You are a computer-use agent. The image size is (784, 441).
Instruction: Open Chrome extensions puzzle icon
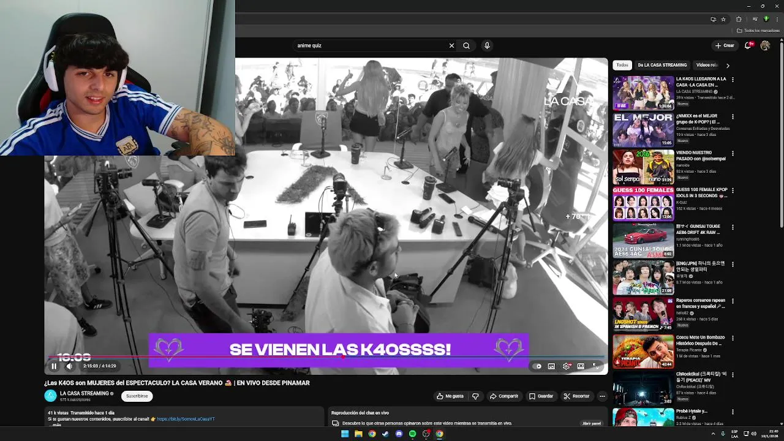(x=739, y=19)
